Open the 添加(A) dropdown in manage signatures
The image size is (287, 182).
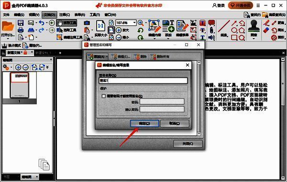click(107, 57)
